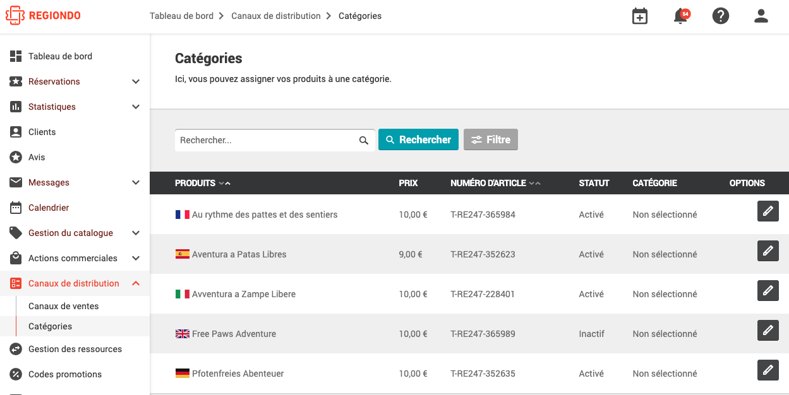The width and height of the screenshot is (789, 395).
Task: Click the 9,00 € price cell
Action: tap(411, 254)
